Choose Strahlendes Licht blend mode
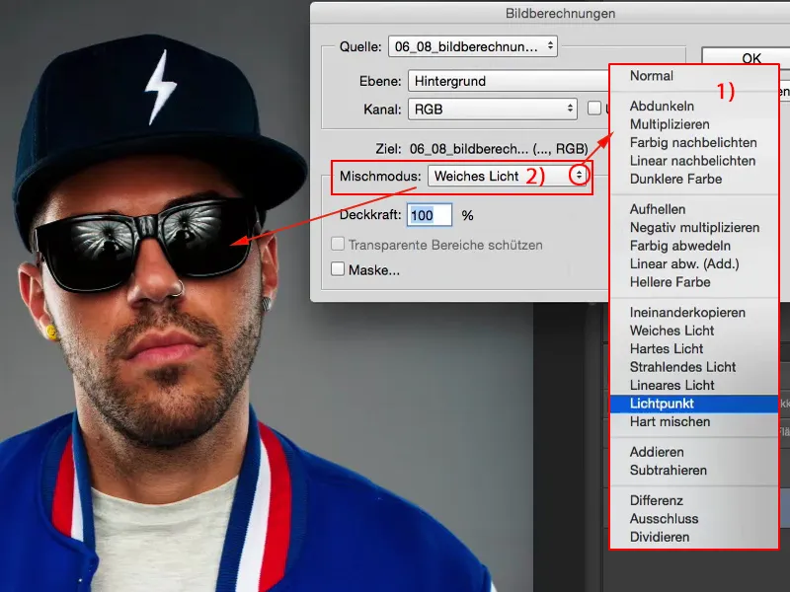Image resolution: width=790 pixels, height=592 pixels. (682, 367)
